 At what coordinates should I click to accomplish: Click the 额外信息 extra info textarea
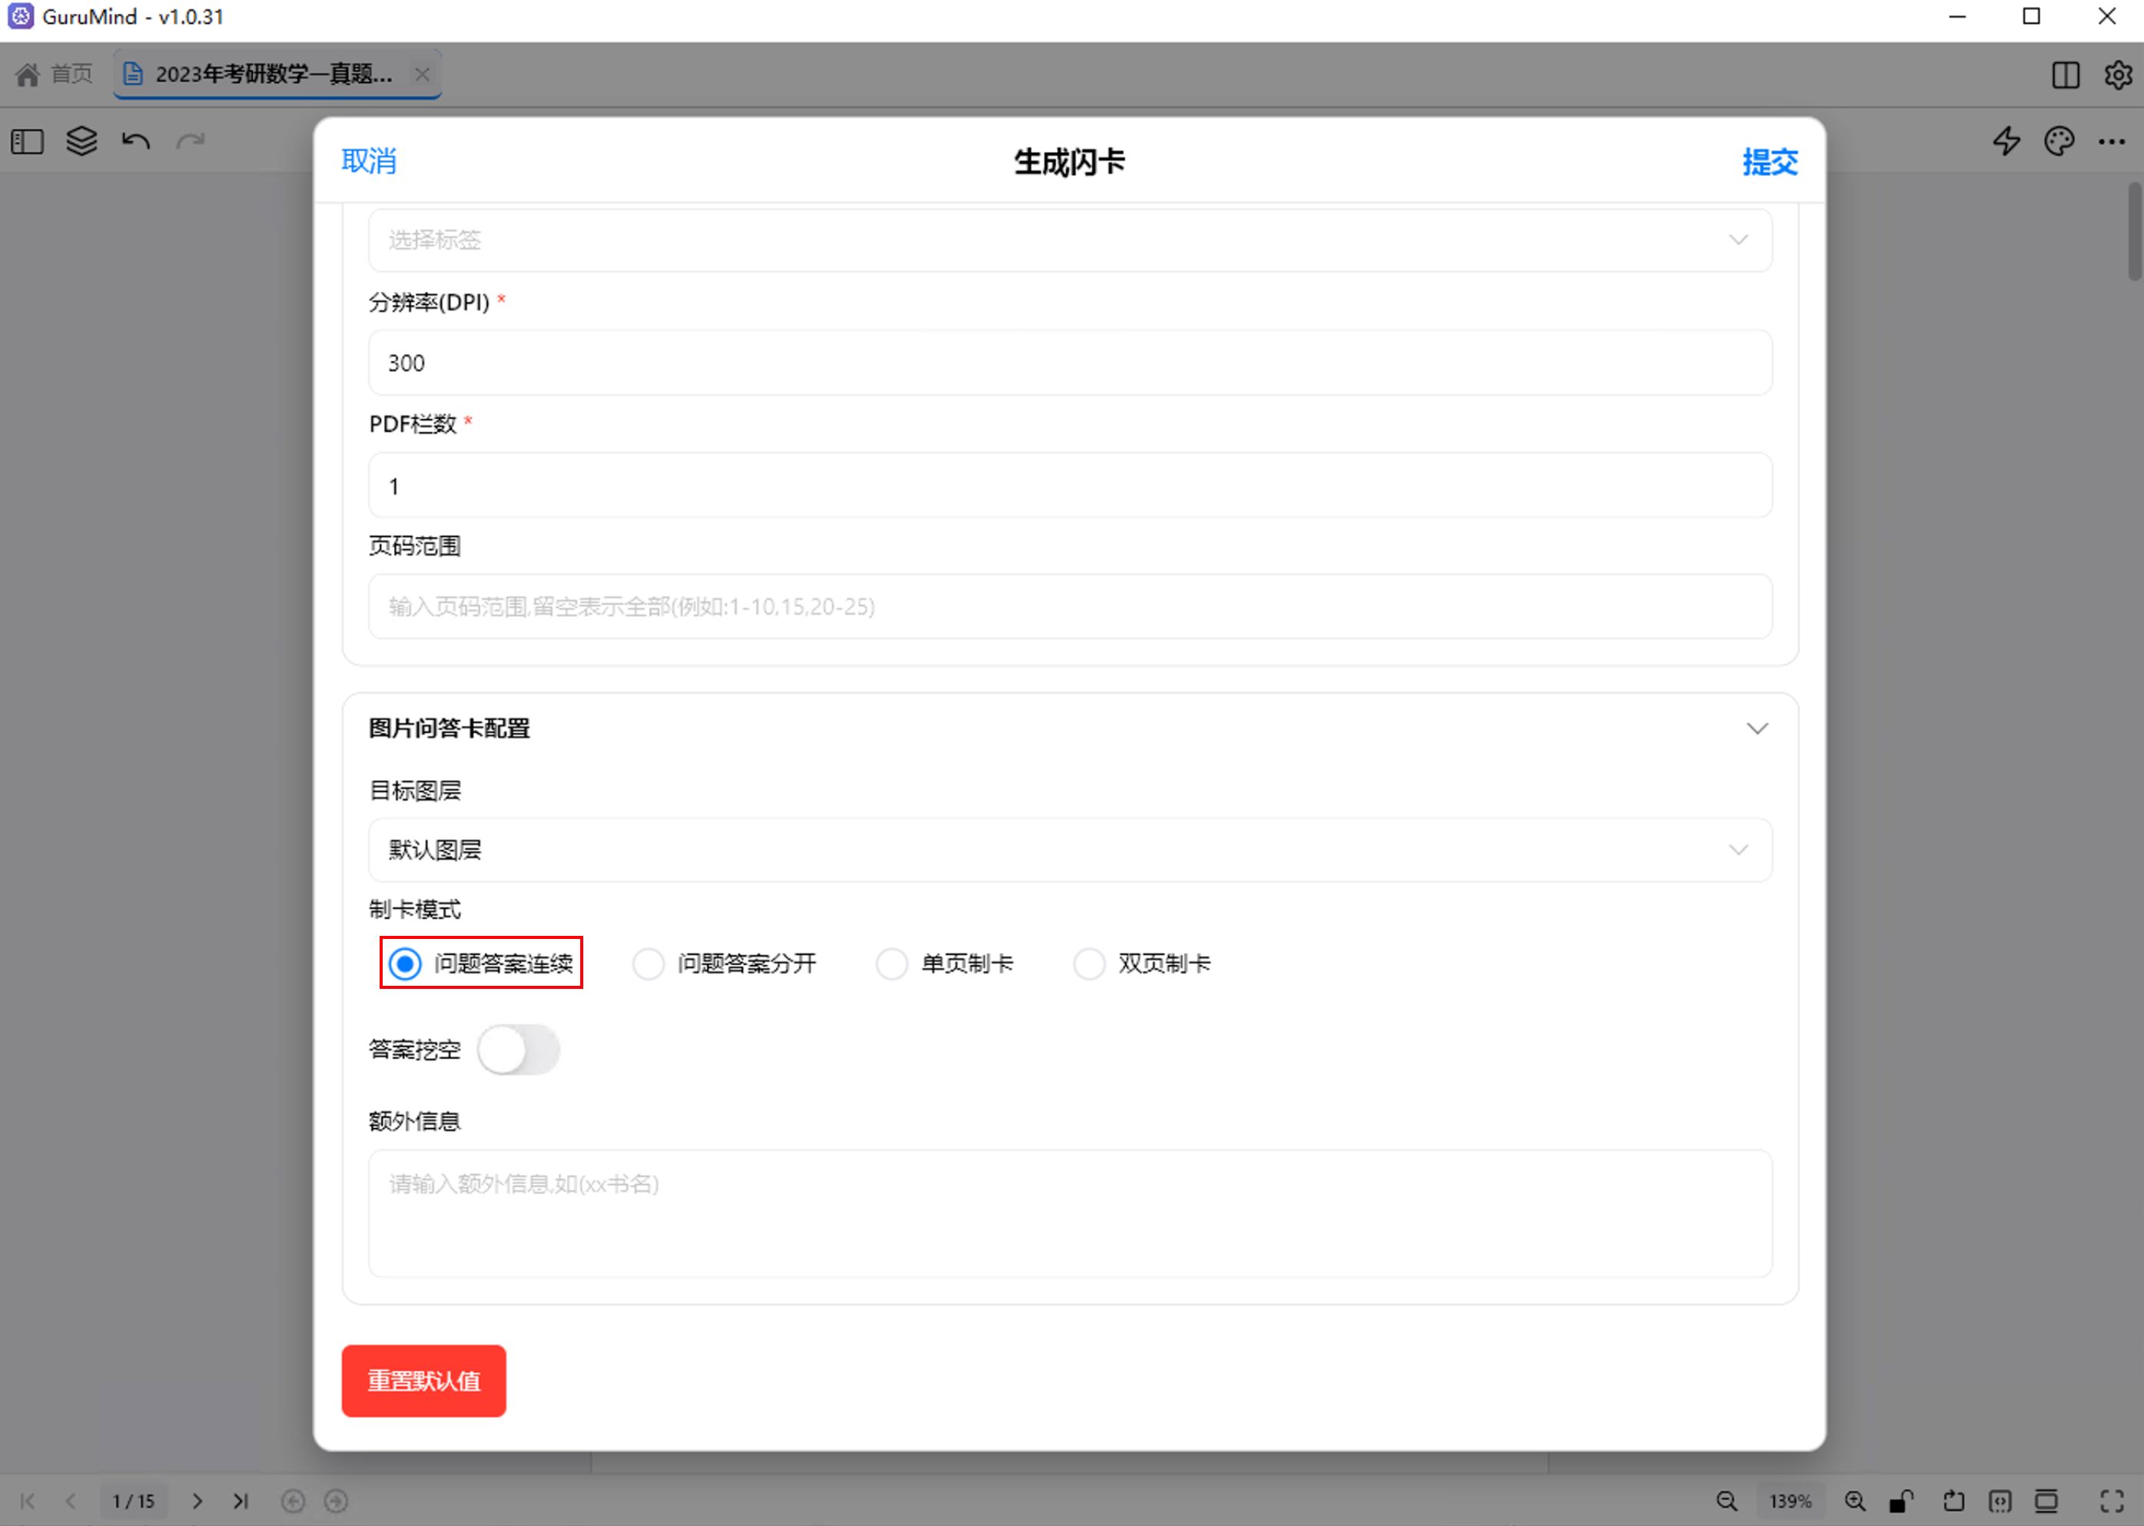tap(1070, 1214)
